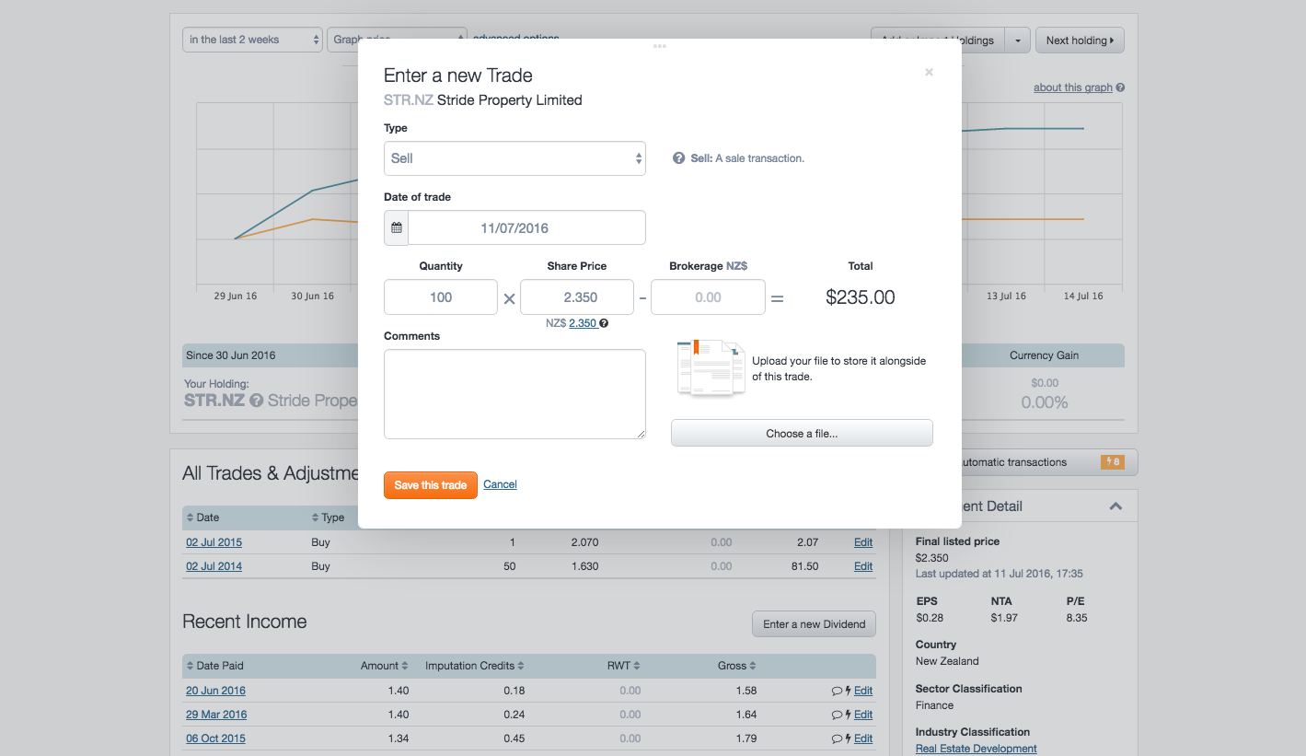Click the help icon next to about this graph
The height and width of the screenshot is (756, 1306).
tap(1118, 87)
